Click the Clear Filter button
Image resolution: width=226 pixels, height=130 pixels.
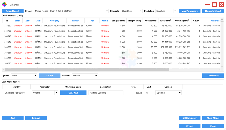213,76
